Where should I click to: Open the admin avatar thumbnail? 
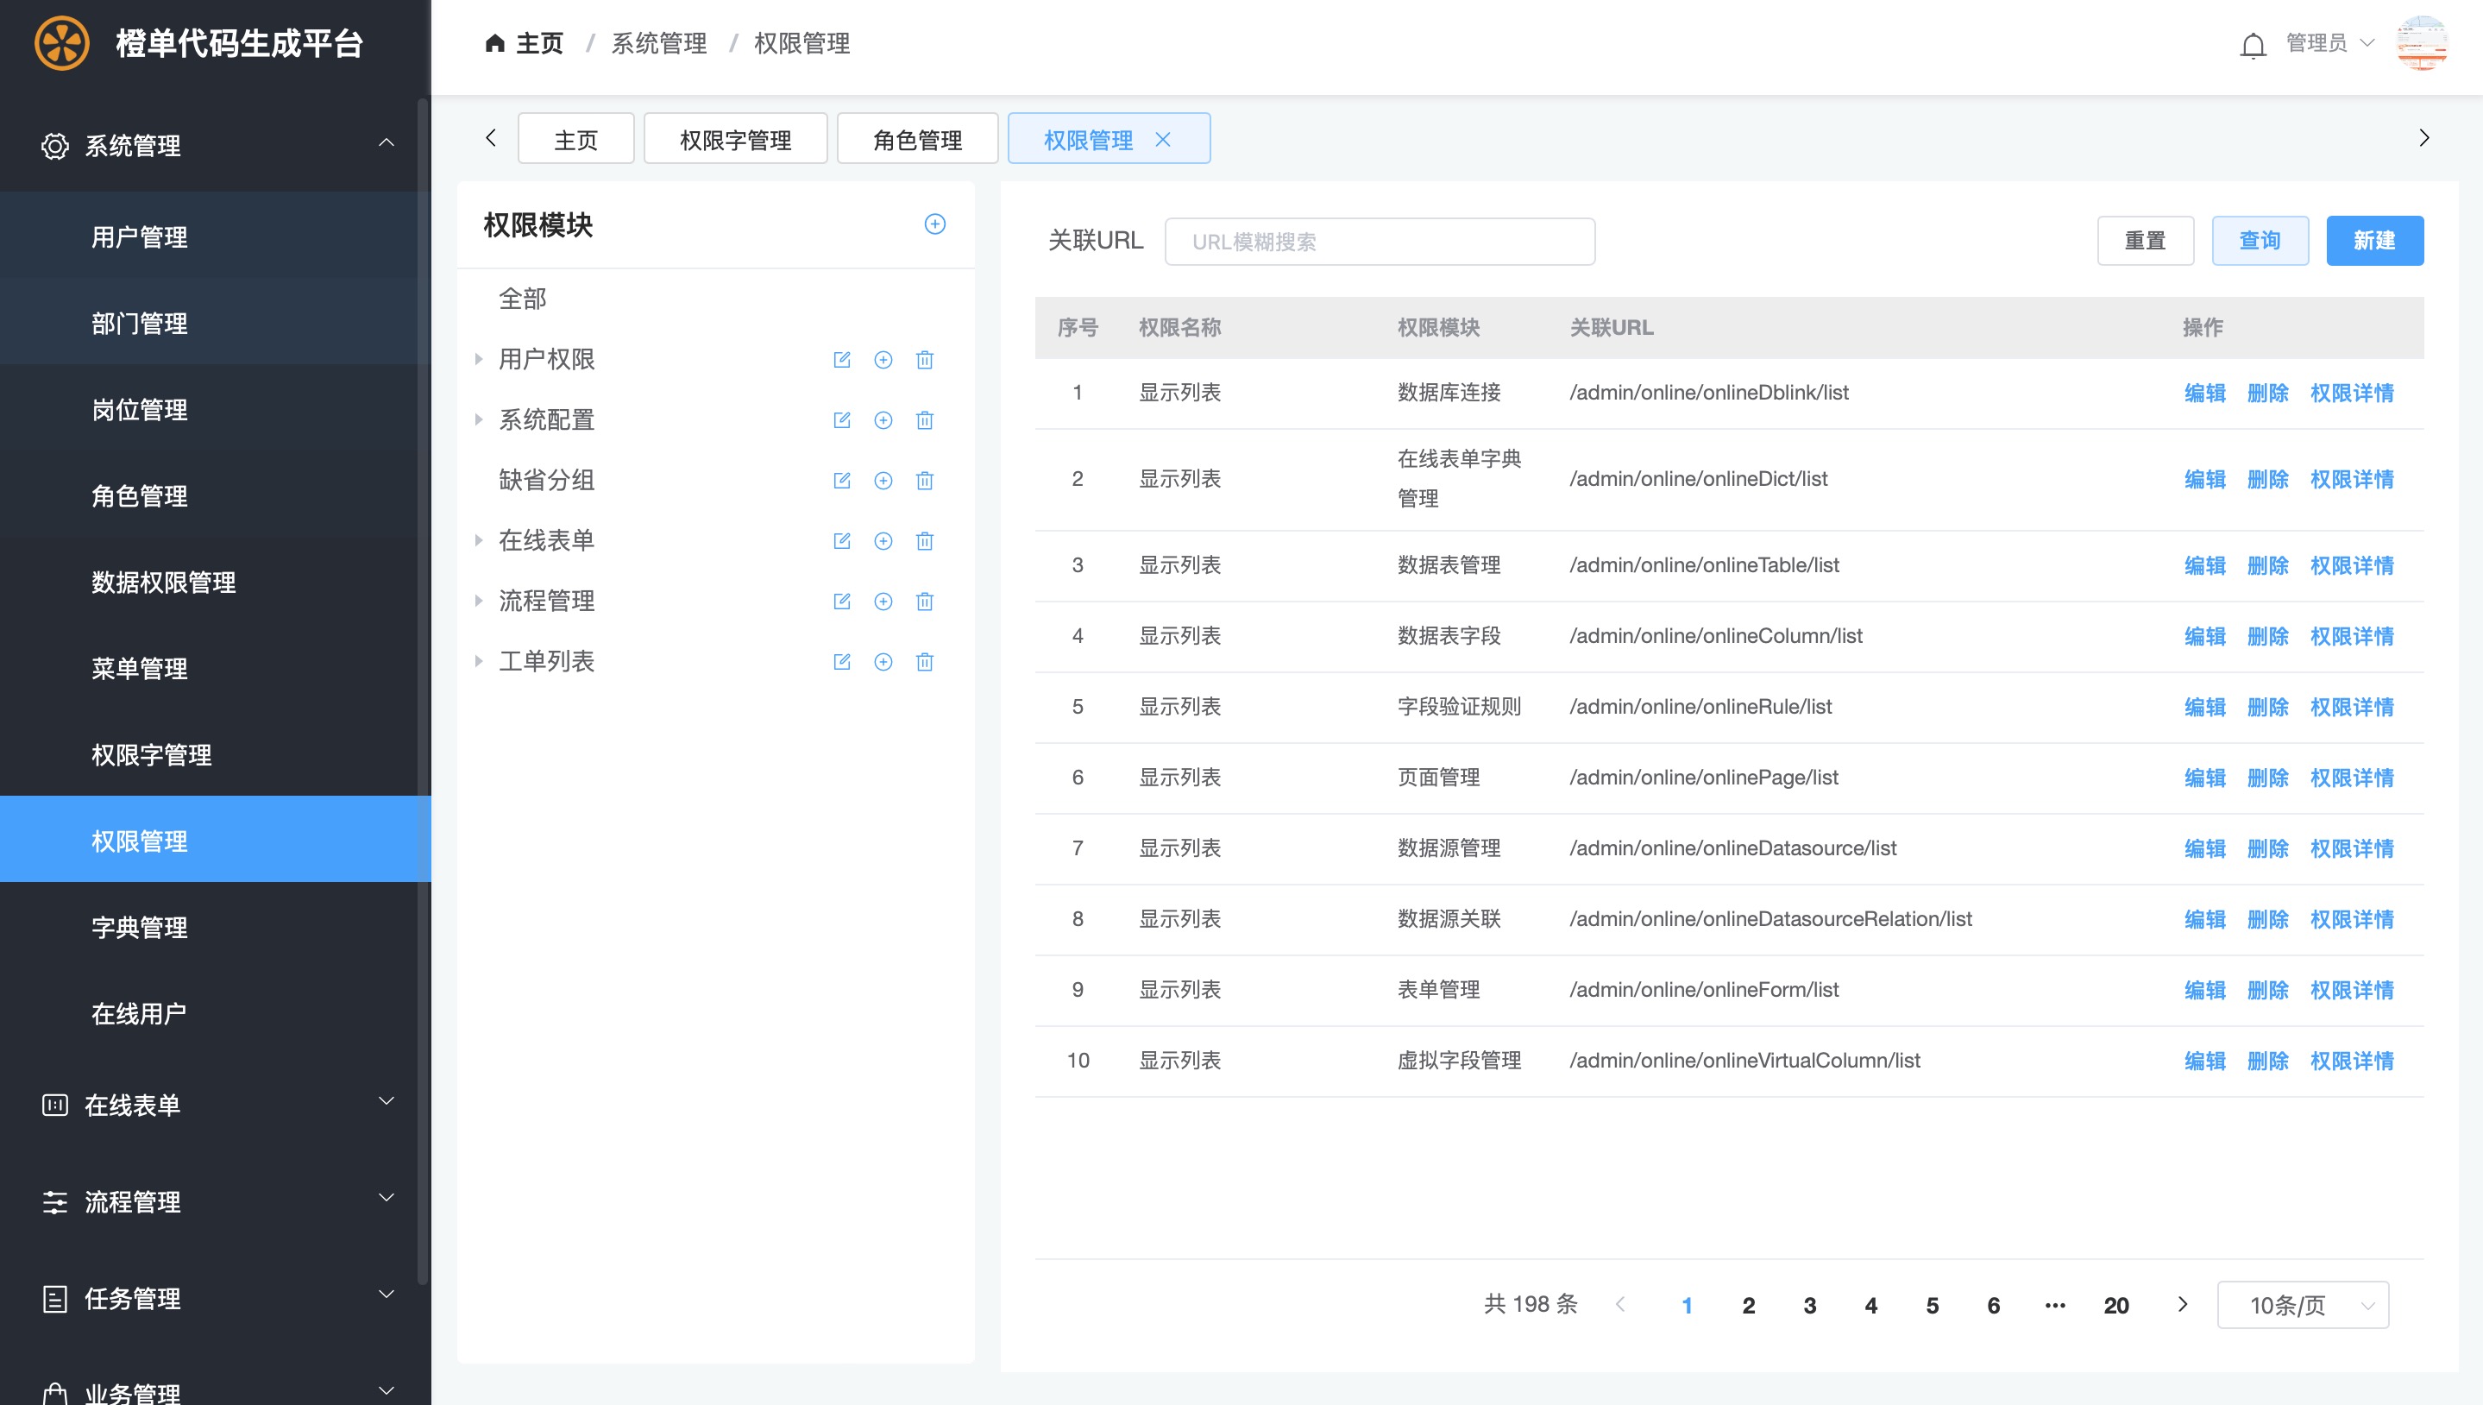[x=2421, y=43]
